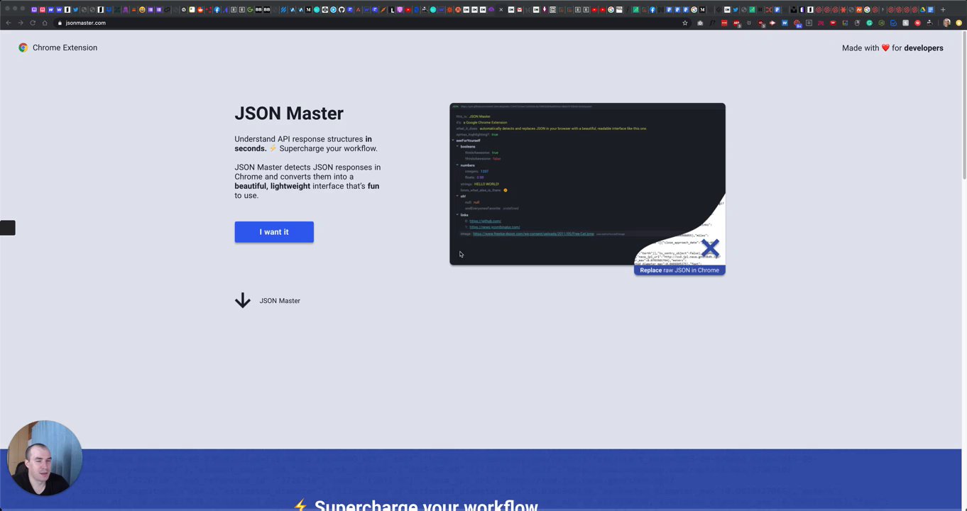Screen dimensions: 967x511
Task: Click the browser forward arrow
Action: (21, 23)
